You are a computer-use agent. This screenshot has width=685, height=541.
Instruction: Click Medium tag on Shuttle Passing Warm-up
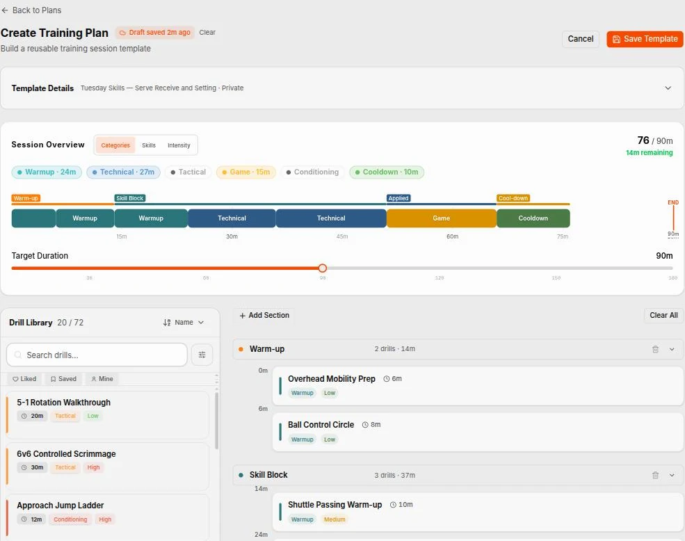pos(335,519)
